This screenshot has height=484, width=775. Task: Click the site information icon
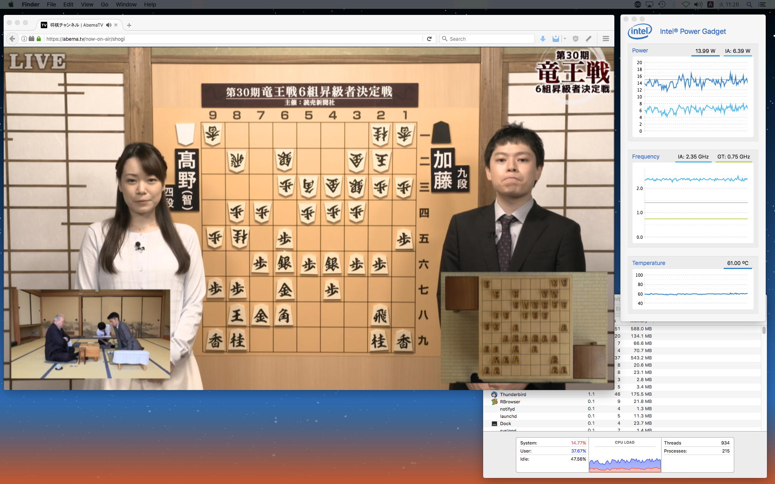click(24, 39)
